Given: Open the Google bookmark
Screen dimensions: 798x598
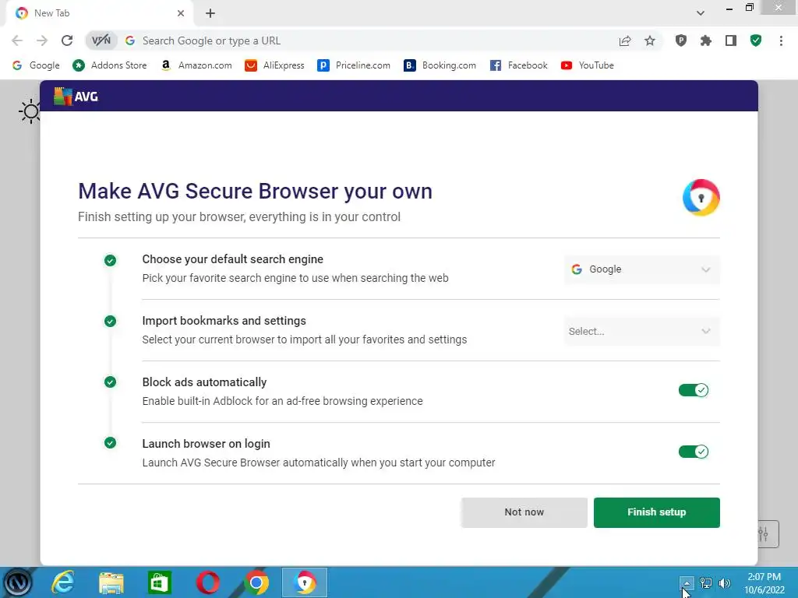Looking at the screenshot, I should coord(36,65).
